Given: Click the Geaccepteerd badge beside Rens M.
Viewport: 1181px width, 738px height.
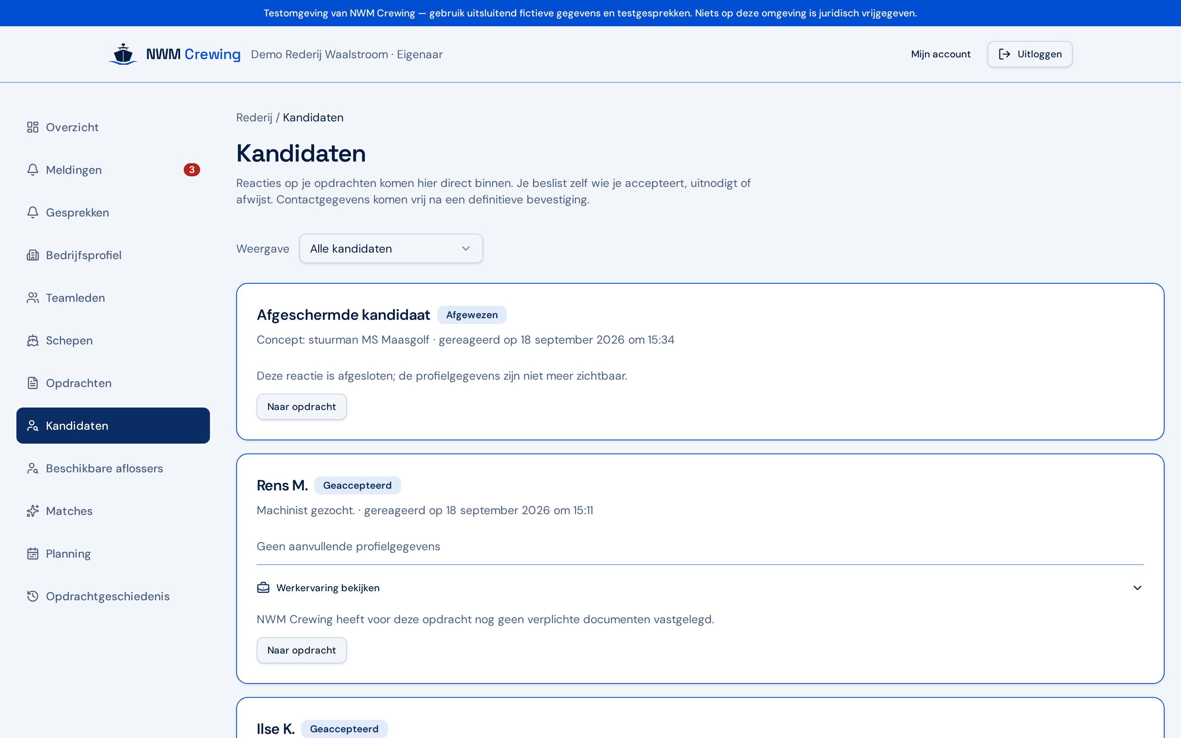Looking at the screenshot, I should point(357,485).
